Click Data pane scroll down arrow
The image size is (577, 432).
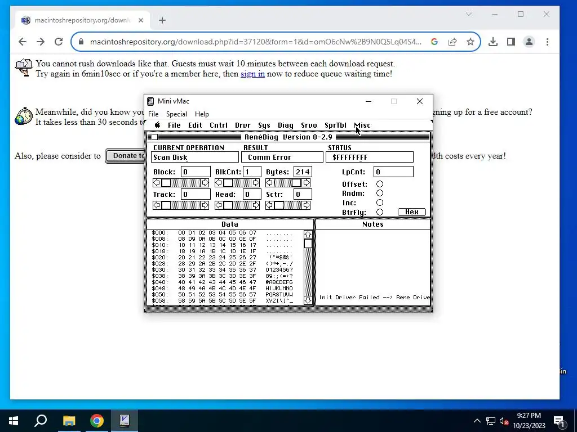[x=308, y=300]
